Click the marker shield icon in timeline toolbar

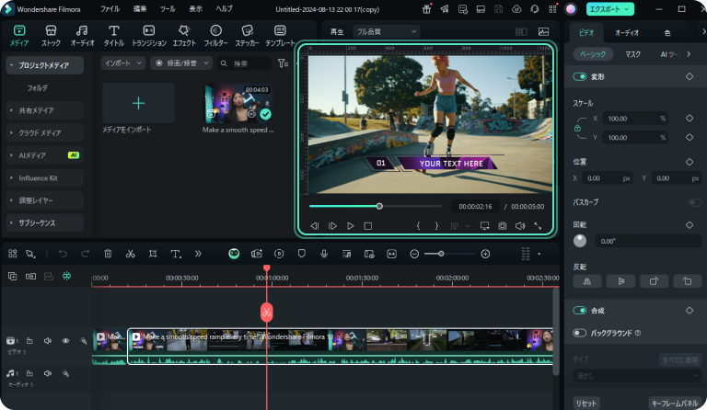(x=301, y=254)
